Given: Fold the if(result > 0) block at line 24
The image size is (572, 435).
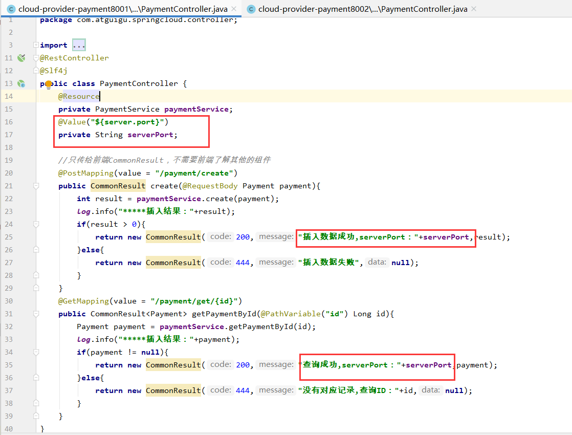Looking at the screenshot, I should point(36,224).
